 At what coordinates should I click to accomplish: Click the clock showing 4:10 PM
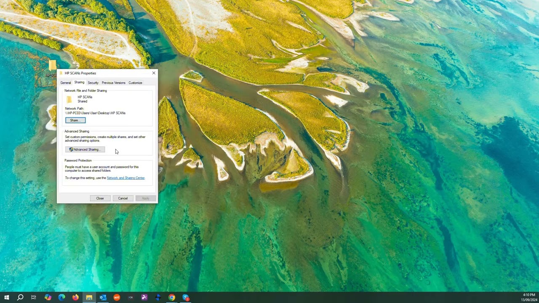(529, 295)
